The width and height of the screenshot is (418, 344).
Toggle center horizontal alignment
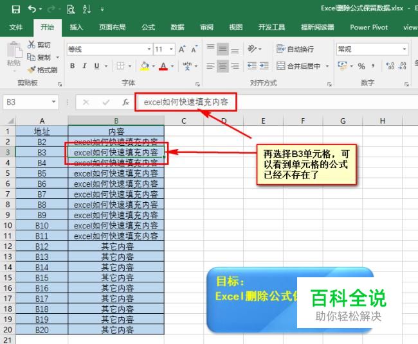(223, 65)
